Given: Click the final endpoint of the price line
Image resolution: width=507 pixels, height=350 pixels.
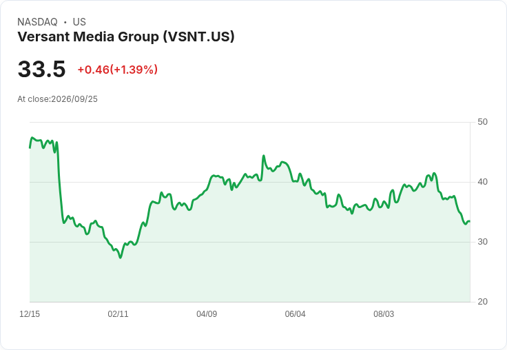Looking at the screenshot, I should [470, 221].
